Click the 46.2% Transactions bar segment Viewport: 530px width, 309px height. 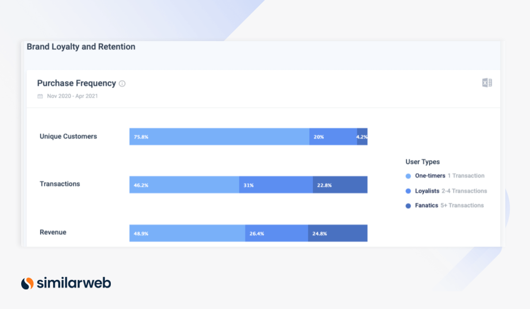(184, 185)
